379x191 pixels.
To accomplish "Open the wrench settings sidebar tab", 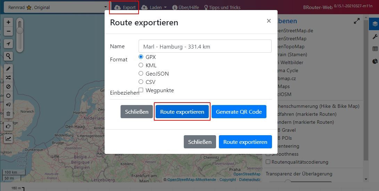I will (375, 37).
